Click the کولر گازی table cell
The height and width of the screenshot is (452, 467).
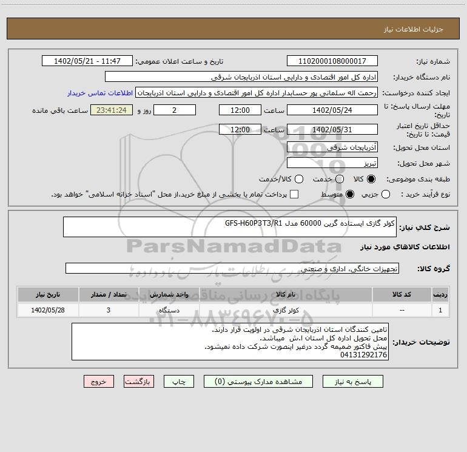[x=286, y=310]
